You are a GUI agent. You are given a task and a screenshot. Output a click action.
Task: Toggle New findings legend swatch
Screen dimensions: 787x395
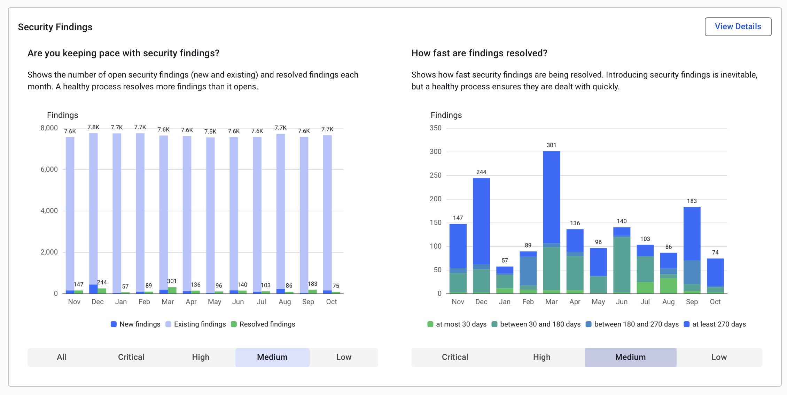click(114, 324)
